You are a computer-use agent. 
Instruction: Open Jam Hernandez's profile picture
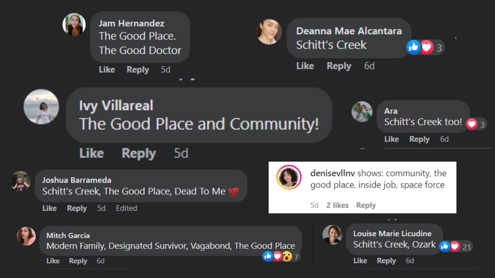click(x=74, y=24)
